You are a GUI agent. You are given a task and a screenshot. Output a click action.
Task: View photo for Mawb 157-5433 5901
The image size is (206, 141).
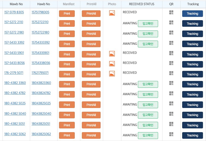coord(112,53)
